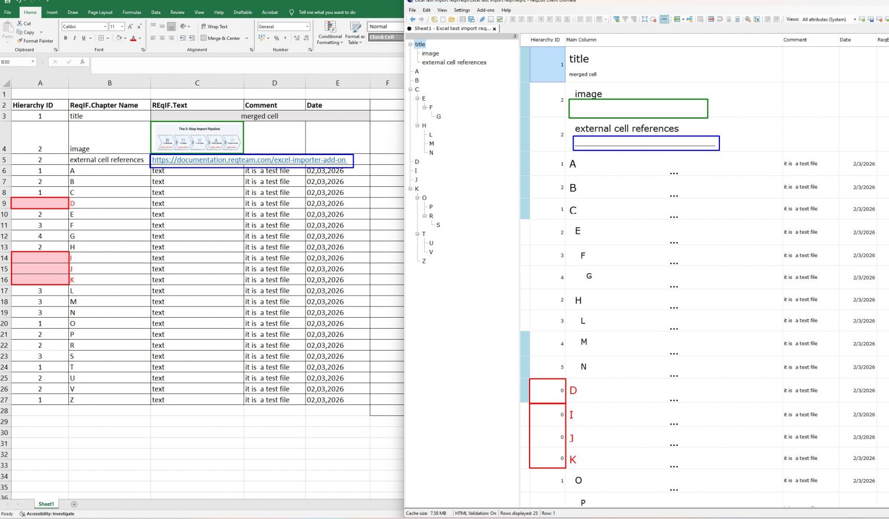Open the Calibri font name dropdown

tap(105, 27)
